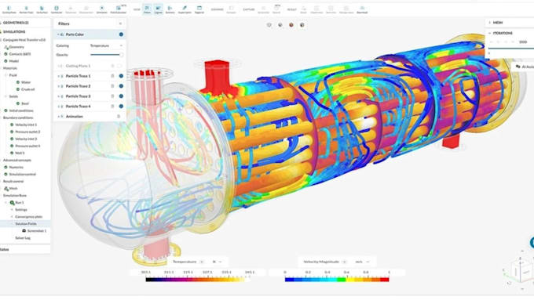Select the Iso Volume tool
Screen dimensions: 534x300
(x=57, y=9)
